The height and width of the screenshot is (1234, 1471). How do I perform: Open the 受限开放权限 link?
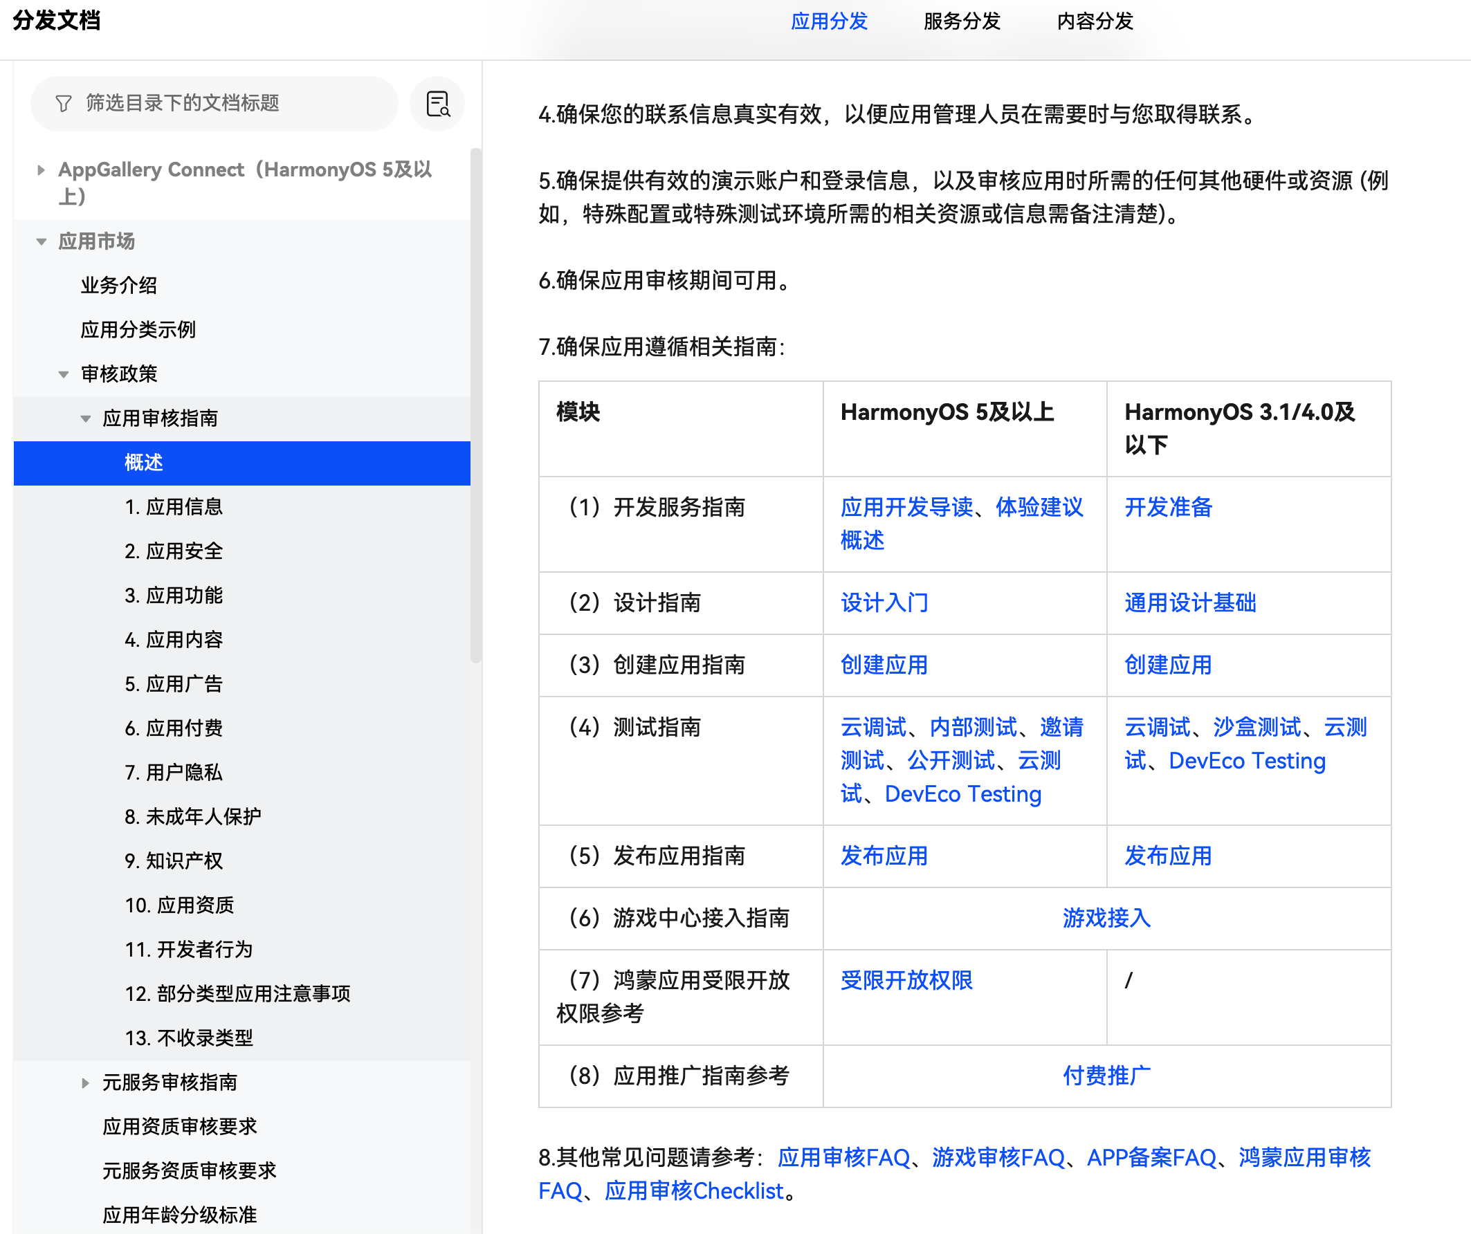[906, 979]
